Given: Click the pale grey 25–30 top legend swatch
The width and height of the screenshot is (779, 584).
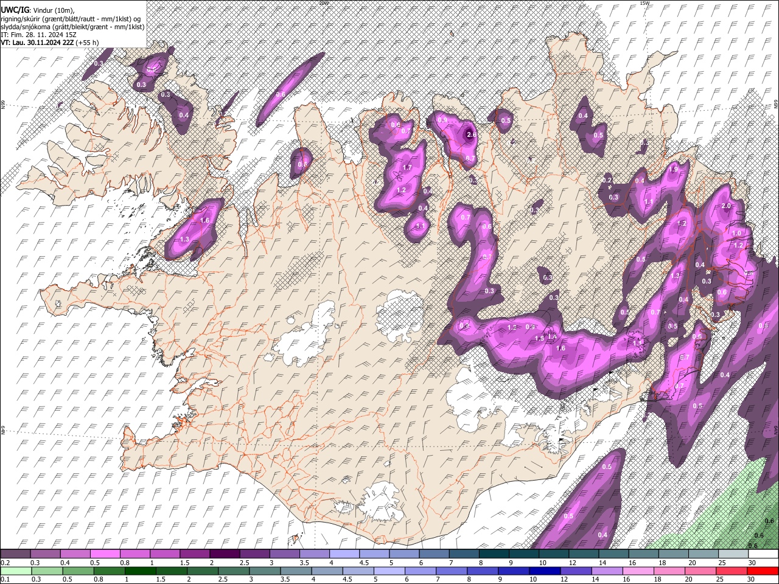Looking at the screenshot, I should click(x=733, y=554).
